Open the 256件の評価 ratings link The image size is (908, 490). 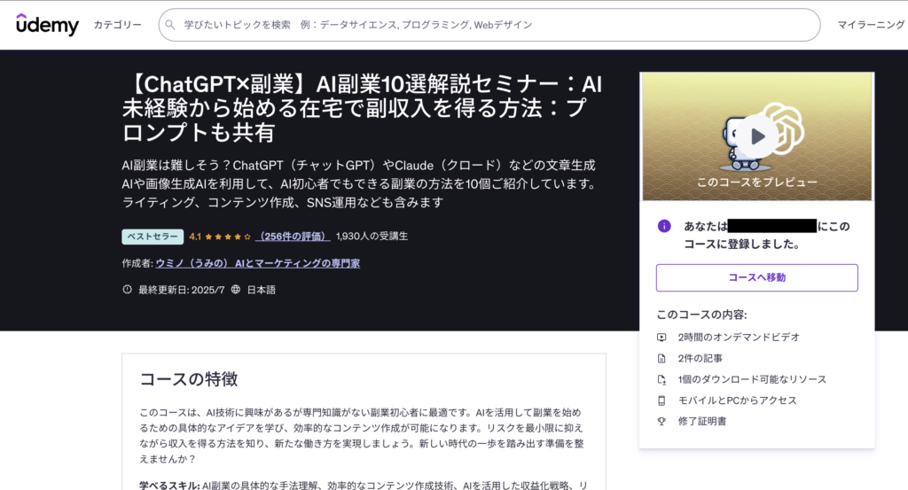pyautogui.click(x=292, y=237)
